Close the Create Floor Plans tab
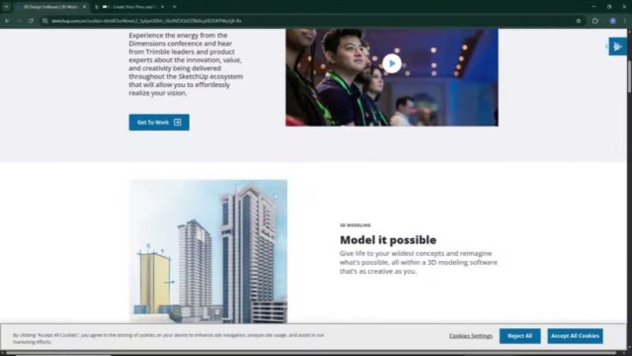 point(162,7)
